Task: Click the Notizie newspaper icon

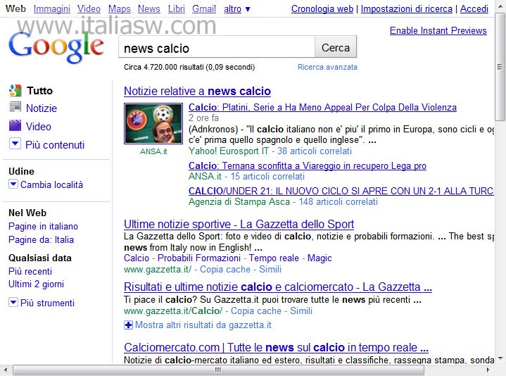Action: [15, 107]
